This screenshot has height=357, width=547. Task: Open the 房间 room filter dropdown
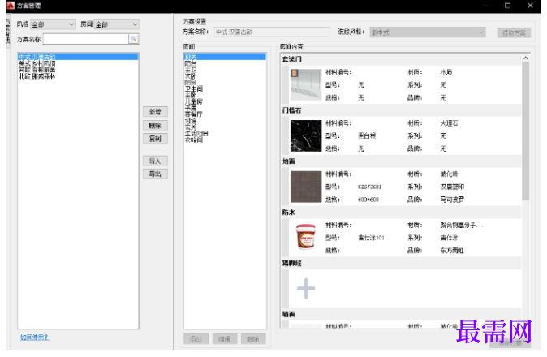[117, 24]
